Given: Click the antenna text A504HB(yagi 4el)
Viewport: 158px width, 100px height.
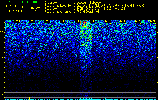Looking at the screenshot, I should [89, 12].
